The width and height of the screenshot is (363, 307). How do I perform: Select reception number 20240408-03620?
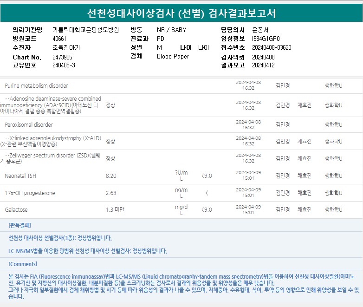(x=272, y=47)
